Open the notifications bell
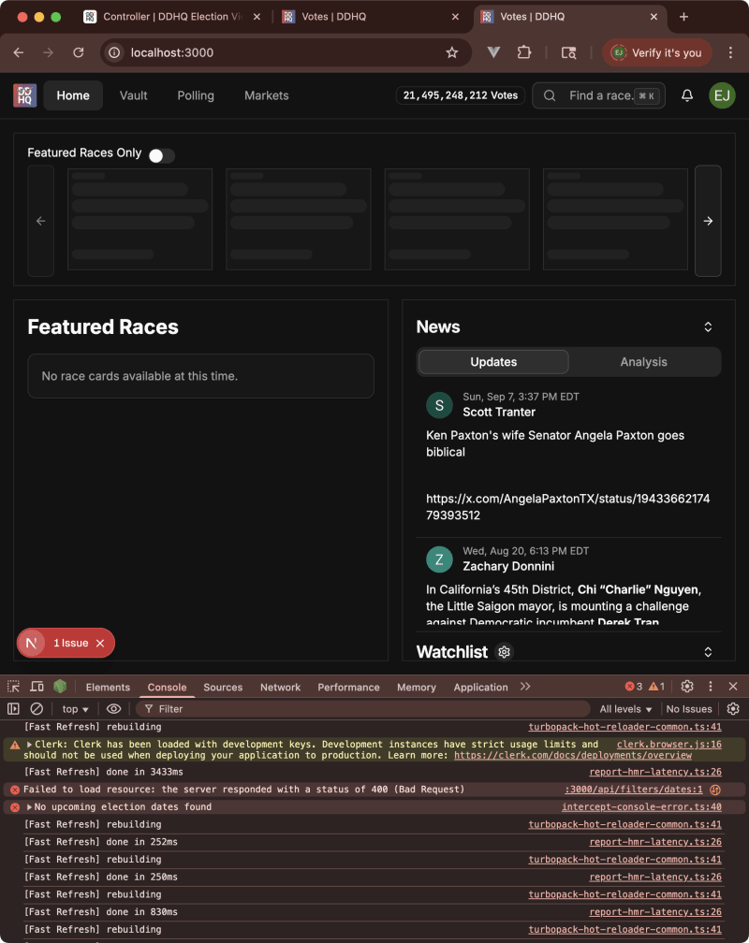The height and width of the screenshot is (943, 749). pos(686,94)
